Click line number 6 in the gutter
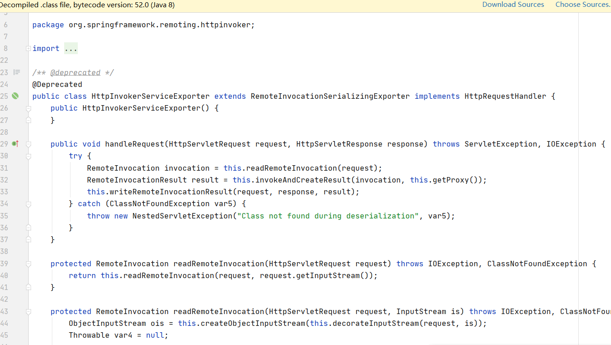The image size is (611, 345). (x=5, y=25)
